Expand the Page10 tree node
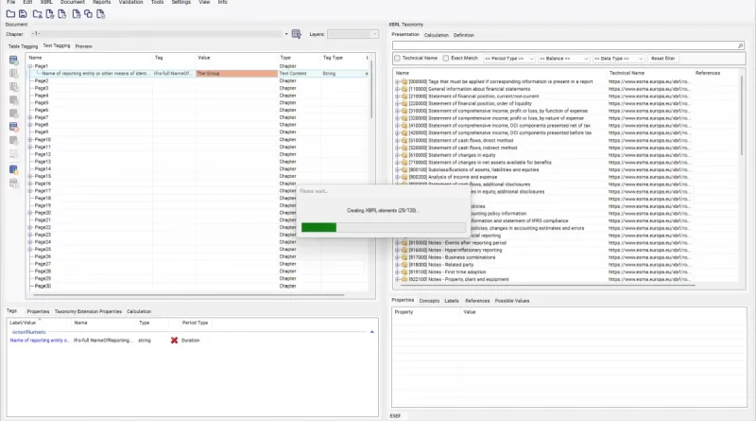This screenshot has height=421, width=756. (30, 139)
